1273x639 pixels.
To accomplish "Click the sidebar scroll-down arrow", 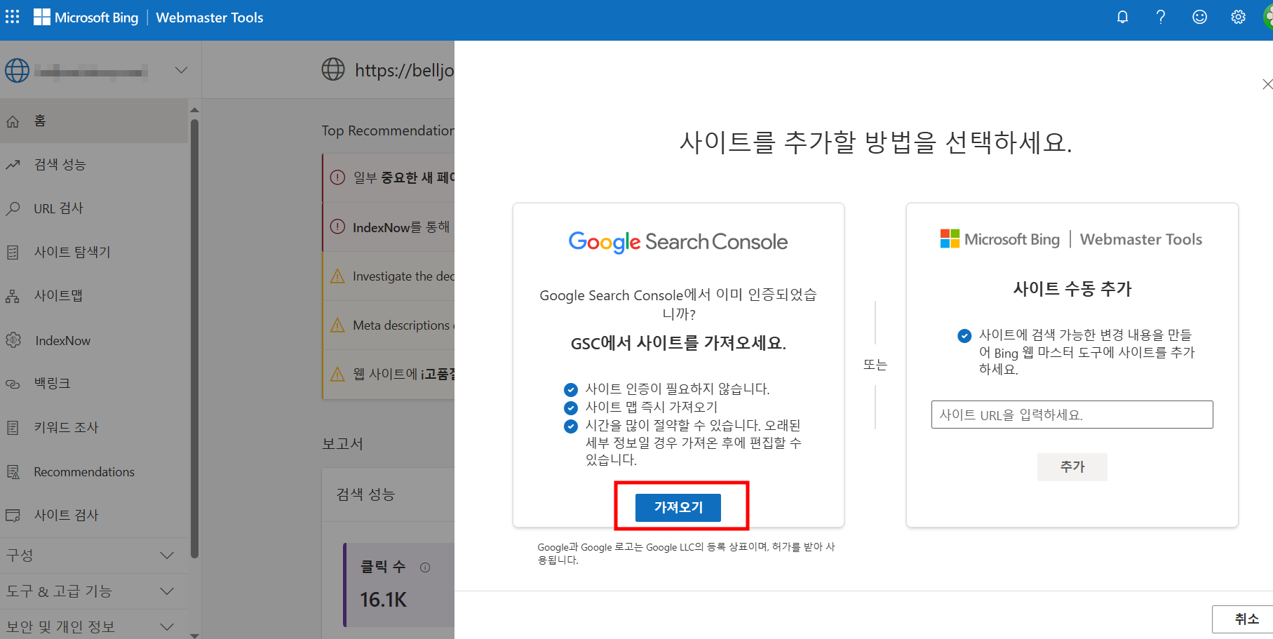I will click(194, 635).
